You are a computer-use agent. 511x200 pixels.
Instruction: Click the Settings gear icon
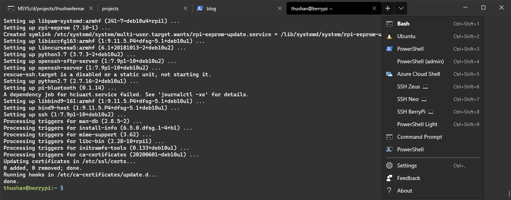[x=389, y=166]
